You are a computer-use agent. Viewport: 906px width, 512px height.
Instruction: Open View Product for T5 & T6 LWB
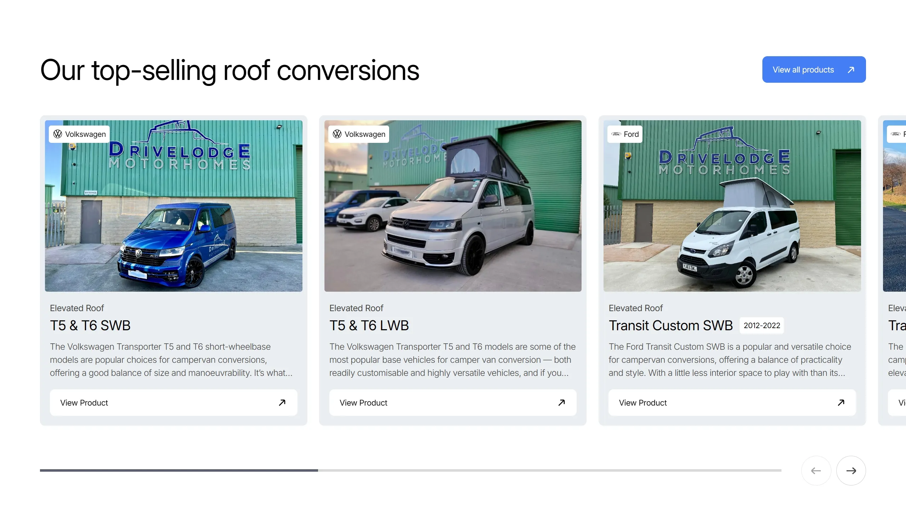pos(453,402)
